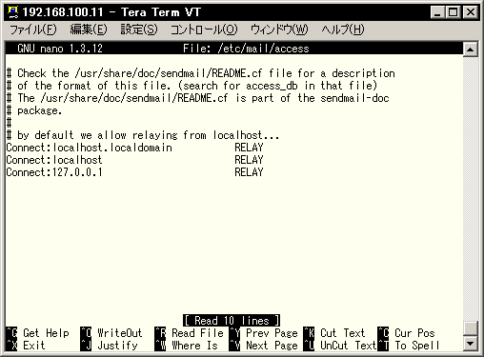Open the ヘルプ(H) menu
The image size is (484, 357).
point(343,30)
